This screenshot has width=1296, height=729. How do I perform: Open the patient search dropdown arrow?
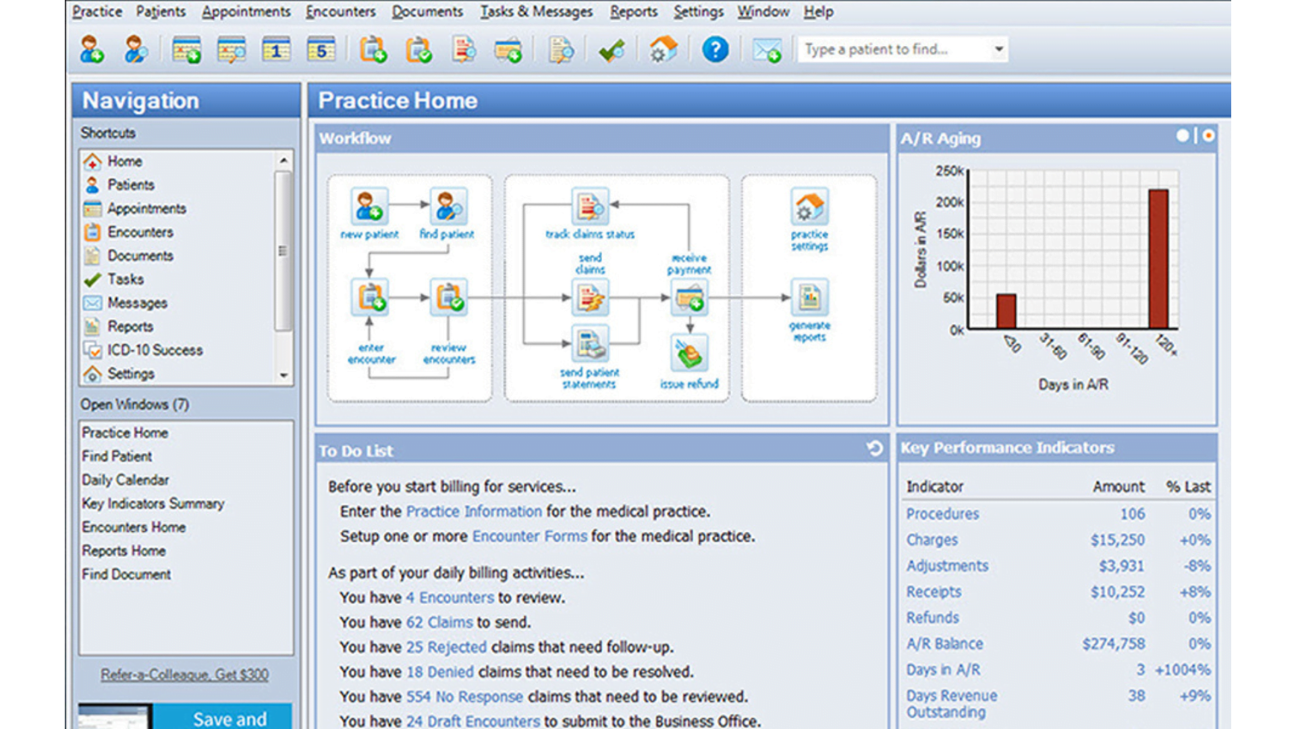click(x=998, y=49)
